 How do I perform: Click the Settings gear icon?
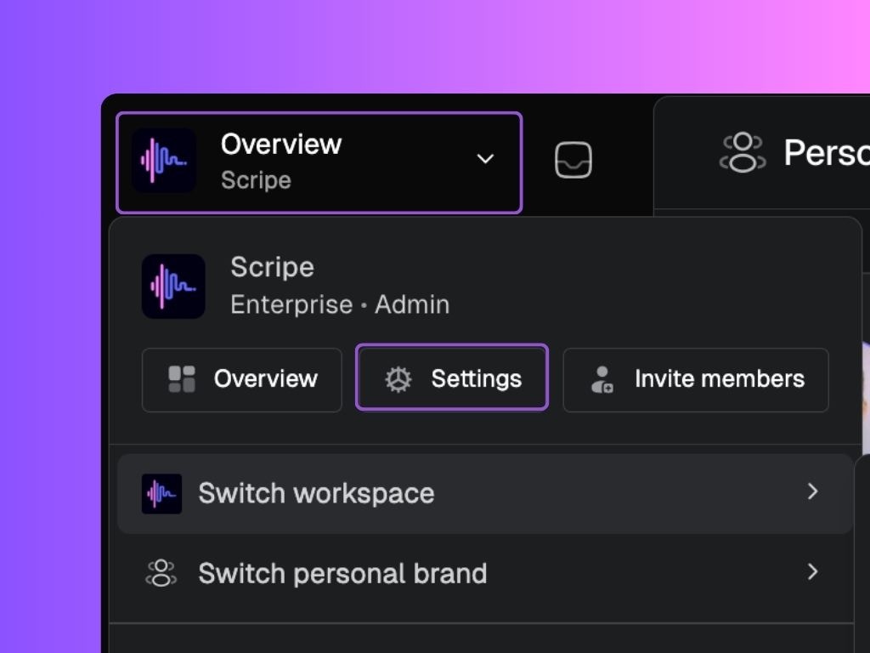point(398,380)
